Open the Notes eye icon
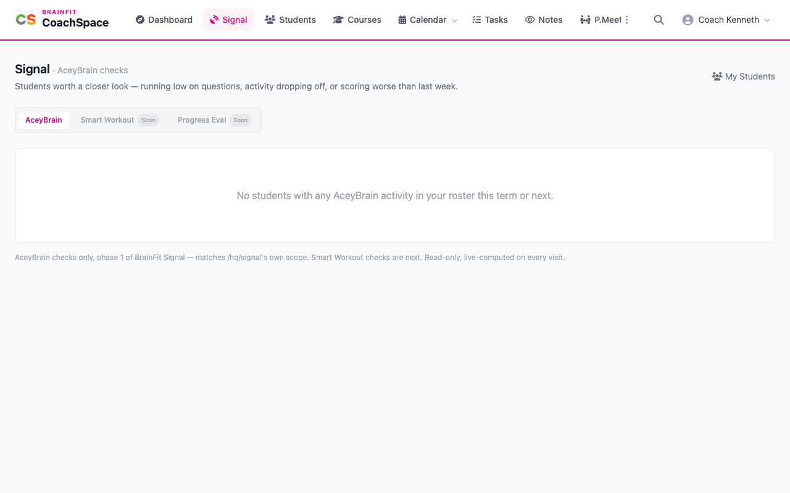Viewport: 790px width, 493px height. 530,20
